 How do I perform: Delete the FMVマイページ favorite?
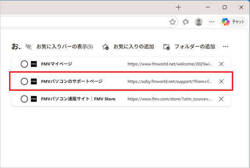point(221,64)
